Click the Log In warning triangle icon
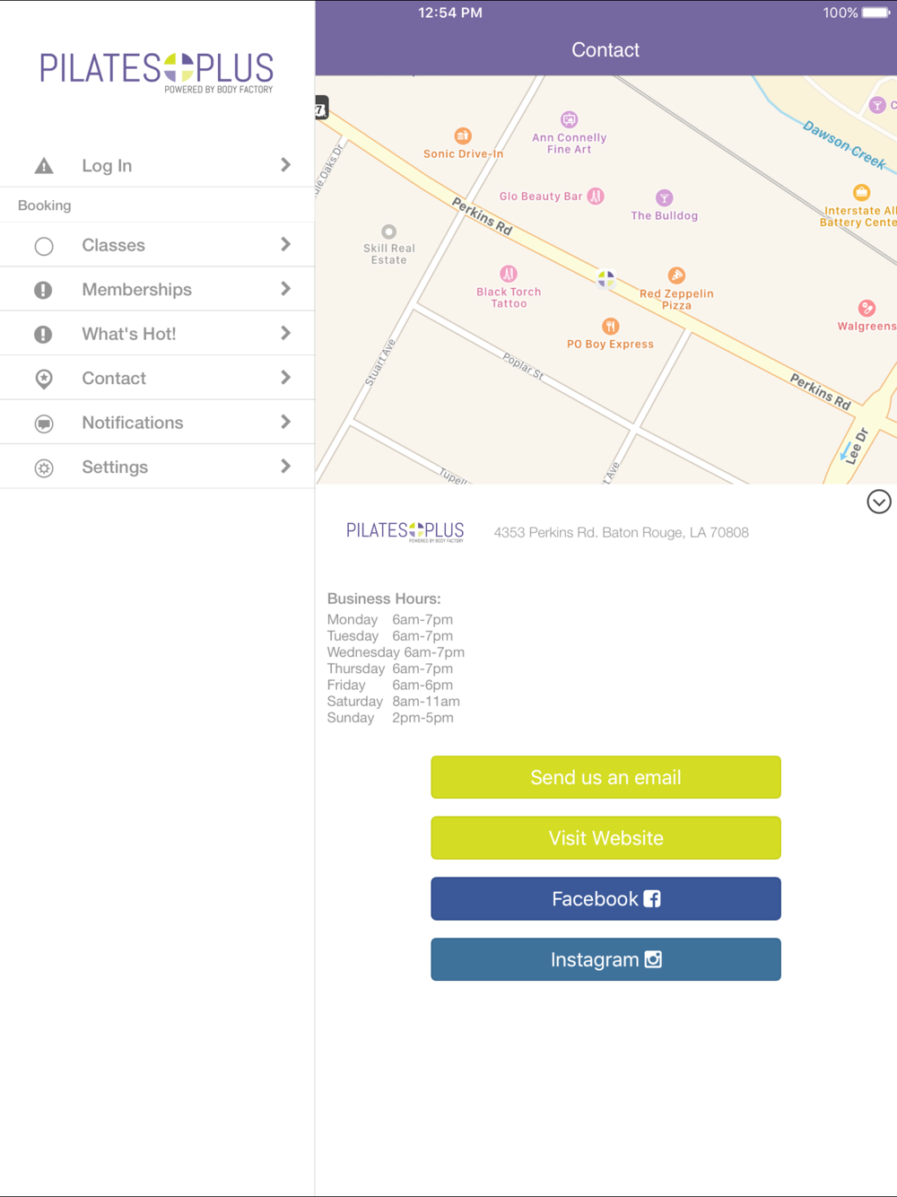The image size is (897, 1197). [43, 166]
